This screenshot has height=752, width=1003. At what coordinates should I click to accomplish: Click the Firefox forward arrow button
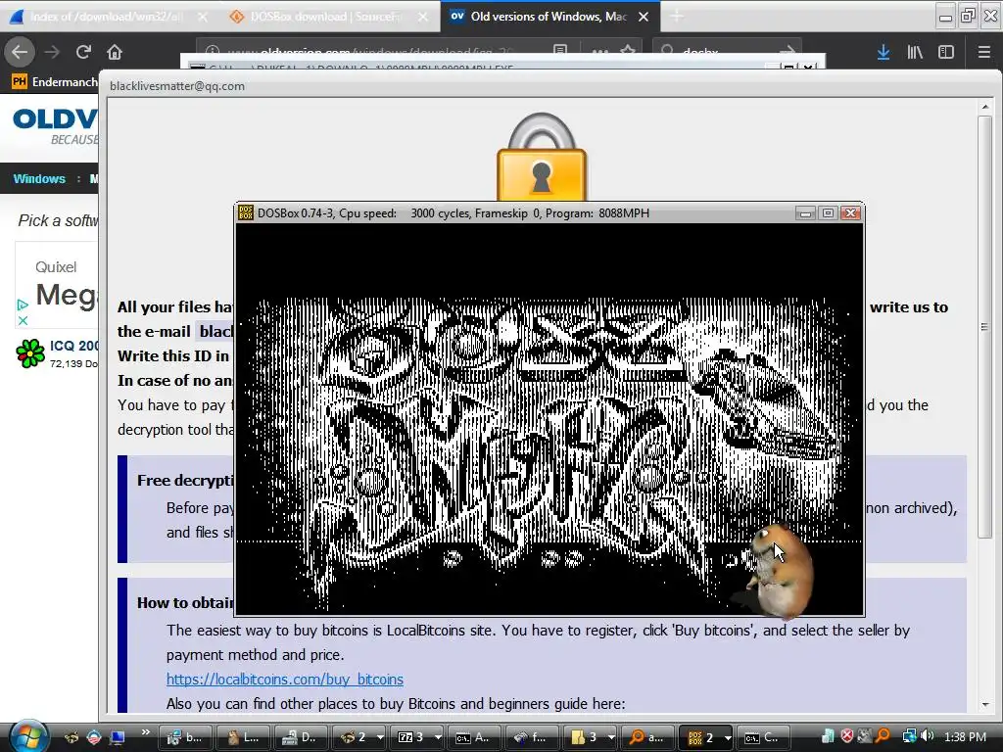[x=52, y=52]
